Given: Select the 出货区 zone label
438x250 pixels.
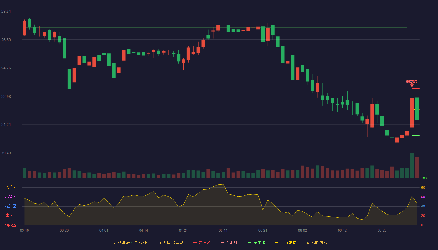Looking at the screenshot, I should point(11,197).
